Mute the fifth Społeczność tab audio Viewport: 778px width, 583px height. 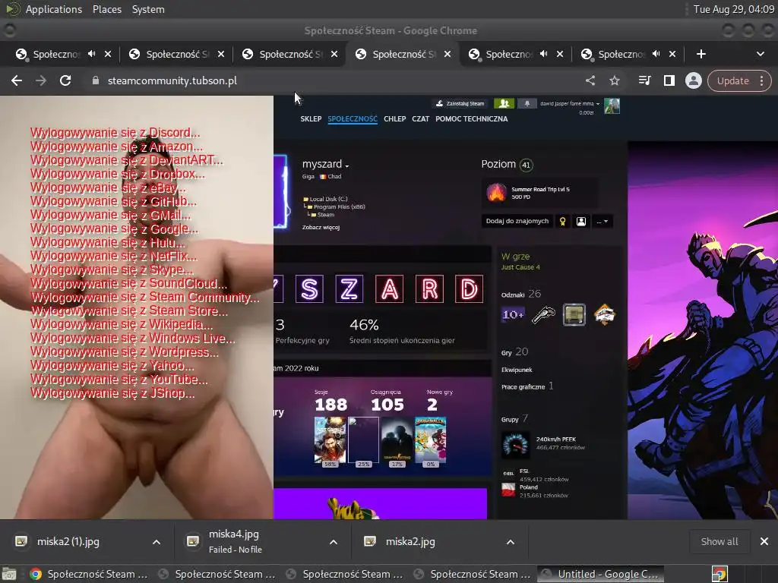544,54
